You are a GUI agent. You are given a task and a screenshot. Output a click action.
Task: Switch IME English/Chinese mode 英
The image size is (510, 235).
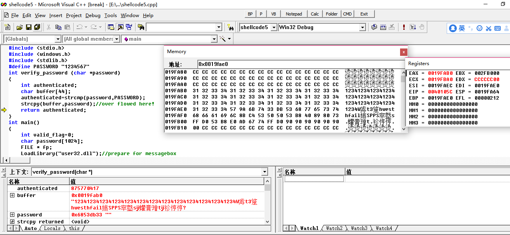pyautogui.click(x=462, y=28)
